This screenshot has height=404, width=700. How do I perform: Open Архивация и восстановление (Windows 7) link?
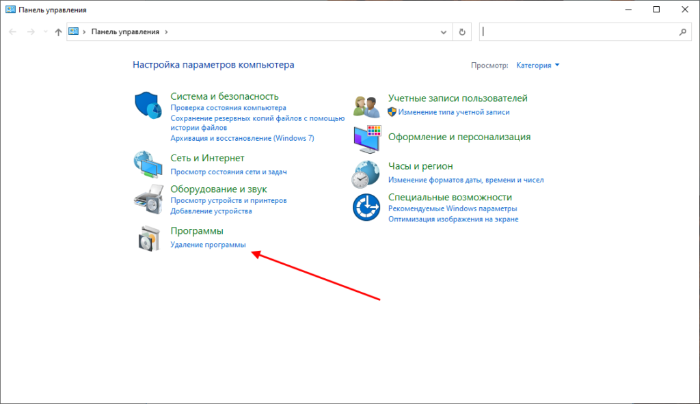[242, 137]
